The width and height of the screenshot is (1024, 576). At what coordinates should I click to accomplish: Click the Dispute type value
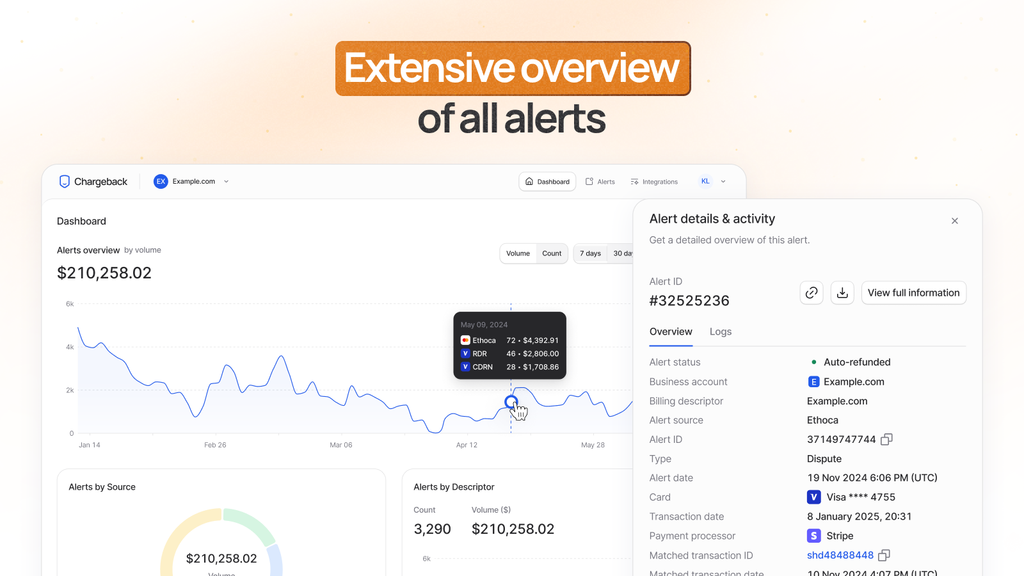(x=824, y=459)
